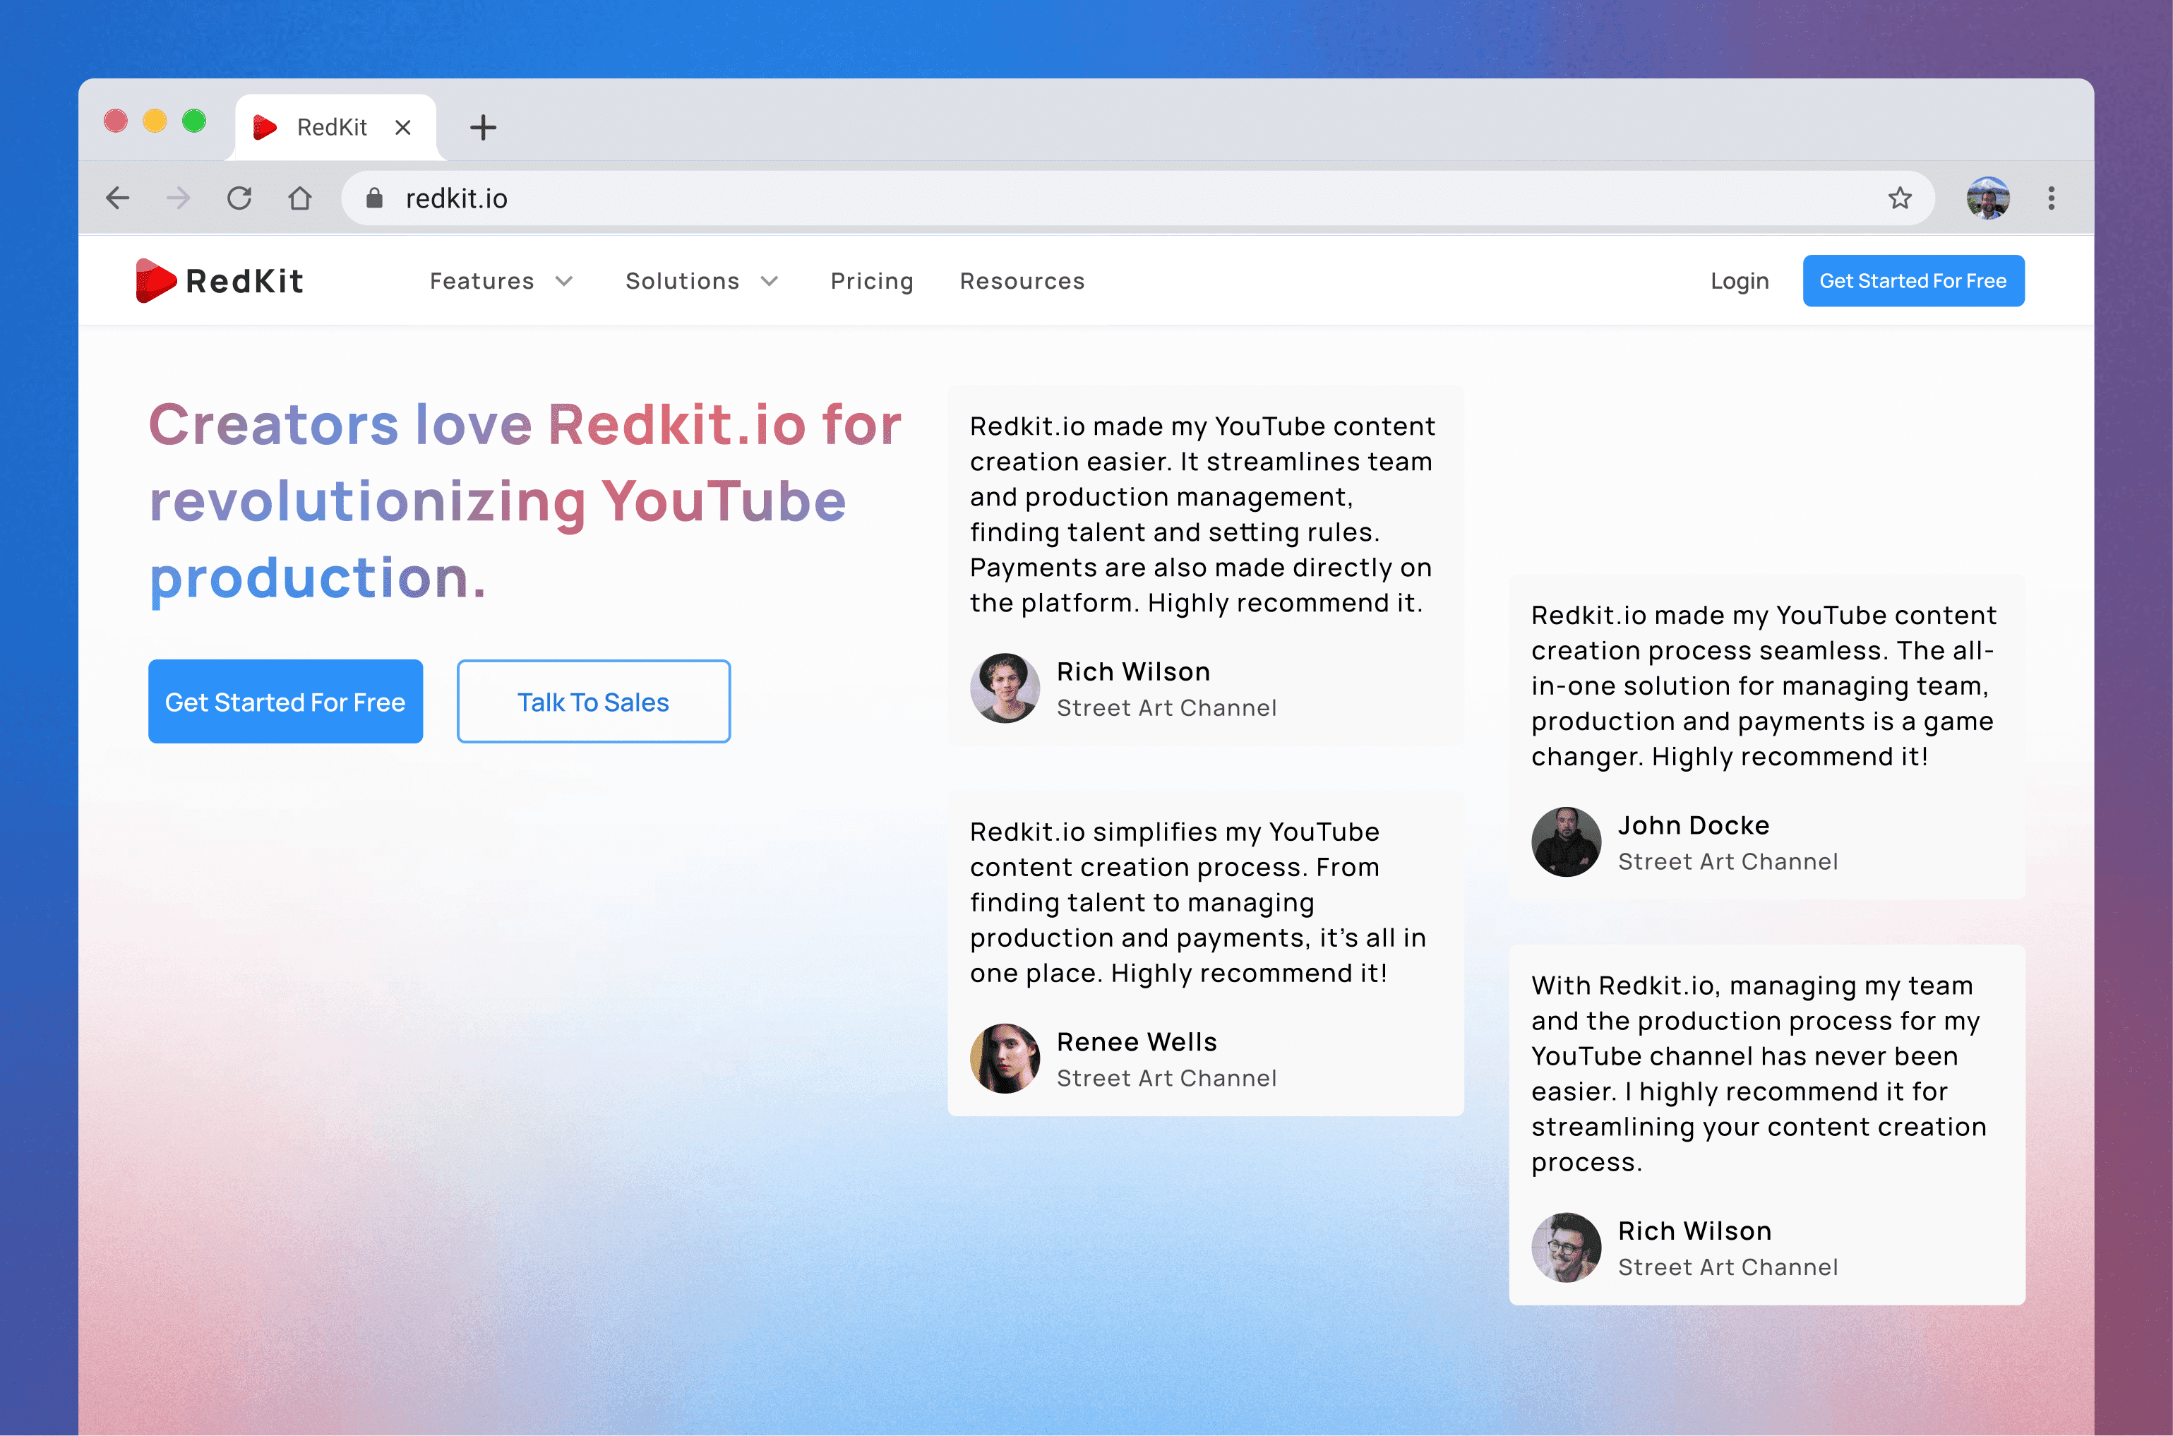Image resolution: width=2173 pixels, height=1436 pixels.
Task: Reload the page with refresh icon
Action: coord(239,198)
